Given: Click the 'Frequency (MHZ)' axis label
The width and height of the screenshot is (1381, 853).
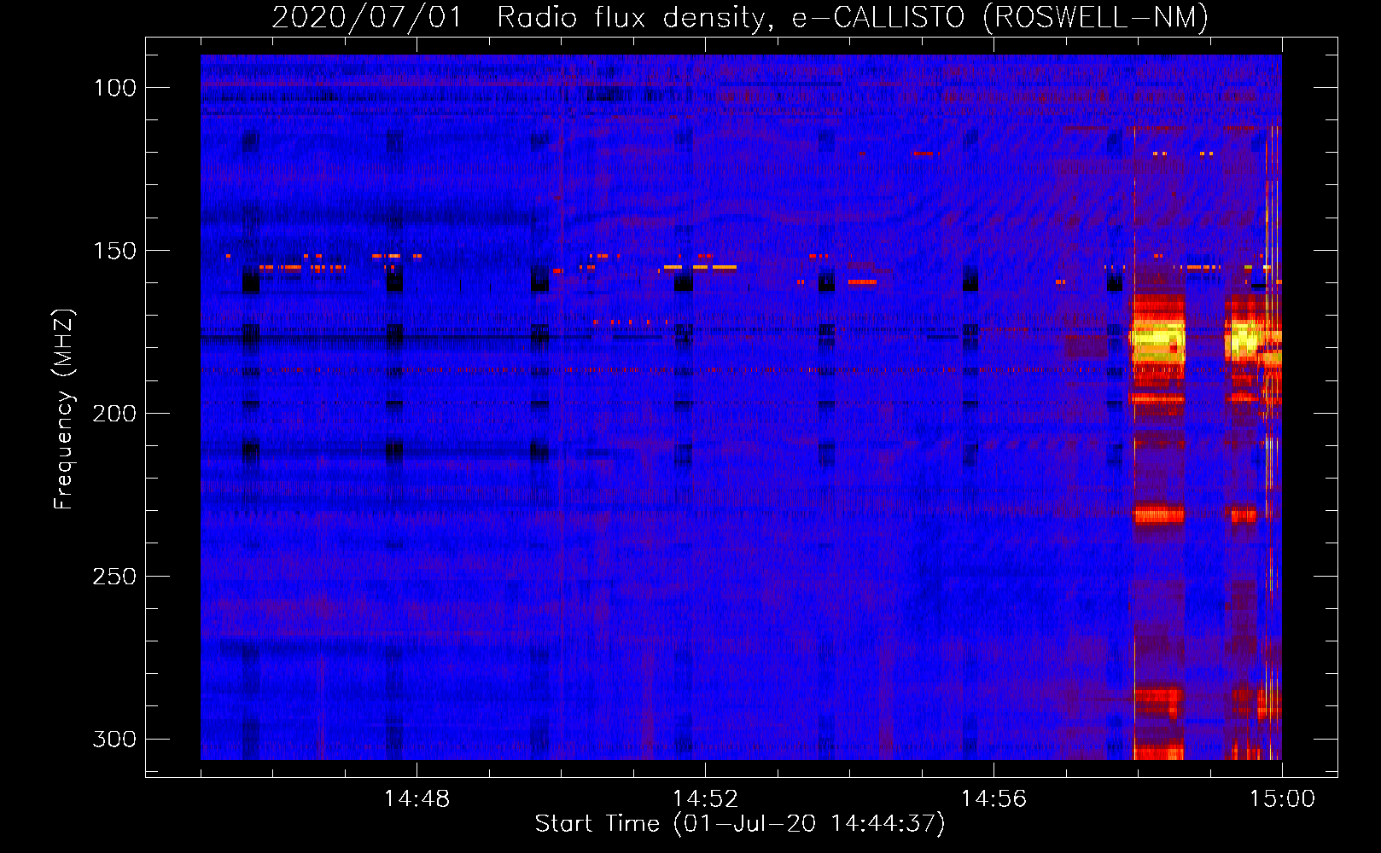Looking at the screenshot, I should (64, 409).
